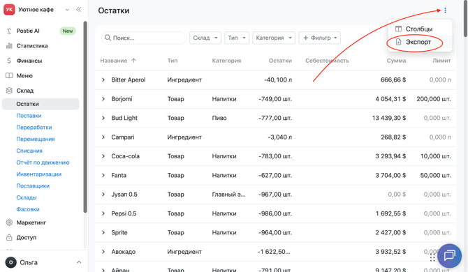468x272 pixels.
Task: Expand the Pepsi 0.5 row
Action: [103, 213]
